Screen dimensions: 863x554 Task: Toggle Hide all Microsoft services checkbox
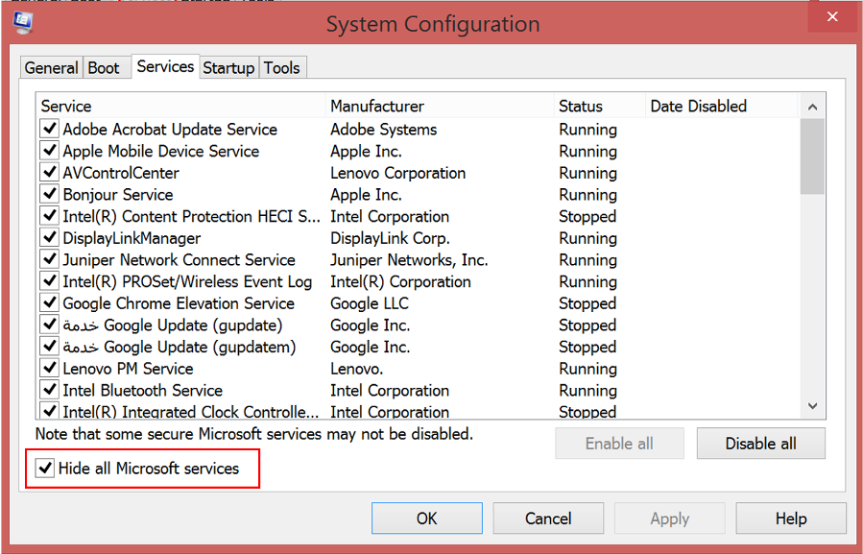point(44,469)
